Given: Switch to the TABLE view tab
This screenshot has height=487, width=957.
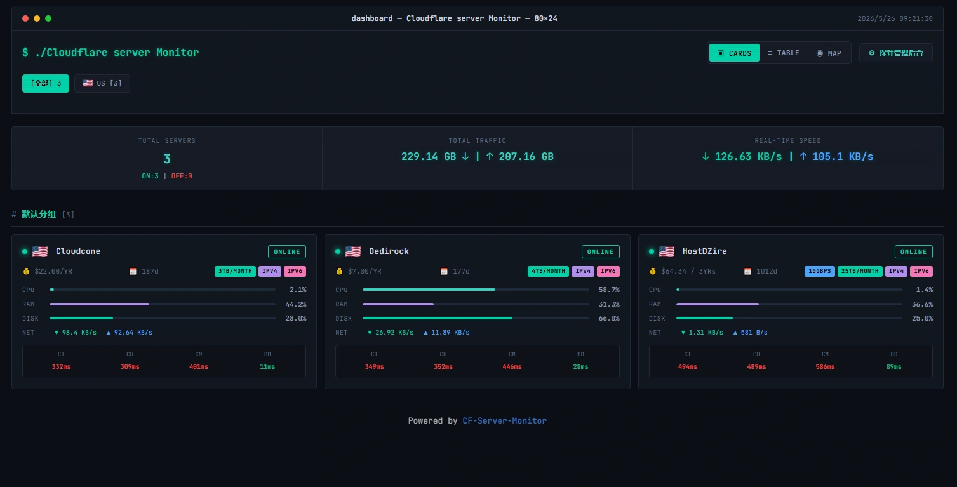Looking at the screenshot, I should (x=784, y=53).
